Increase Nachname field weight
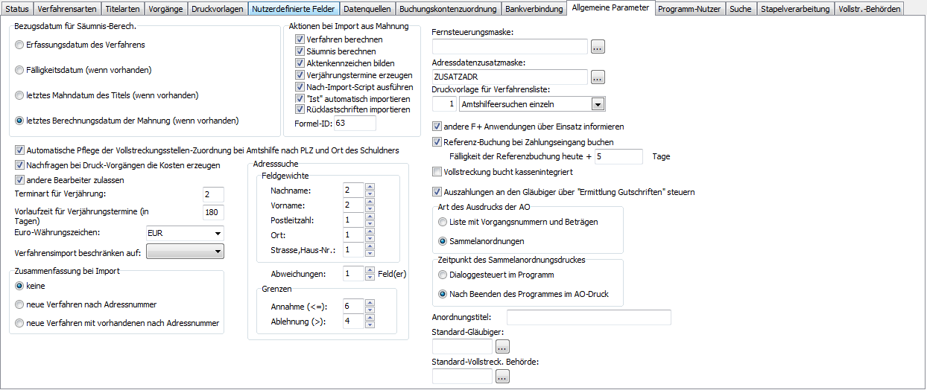The height and width of the screenshot is (390, 927). click(x=369, y=187)
